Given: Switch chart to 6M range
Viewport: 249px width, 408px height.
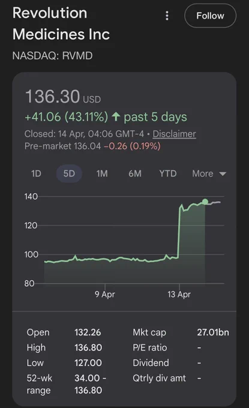Looking at the screenshot, I should pos(135,173).
